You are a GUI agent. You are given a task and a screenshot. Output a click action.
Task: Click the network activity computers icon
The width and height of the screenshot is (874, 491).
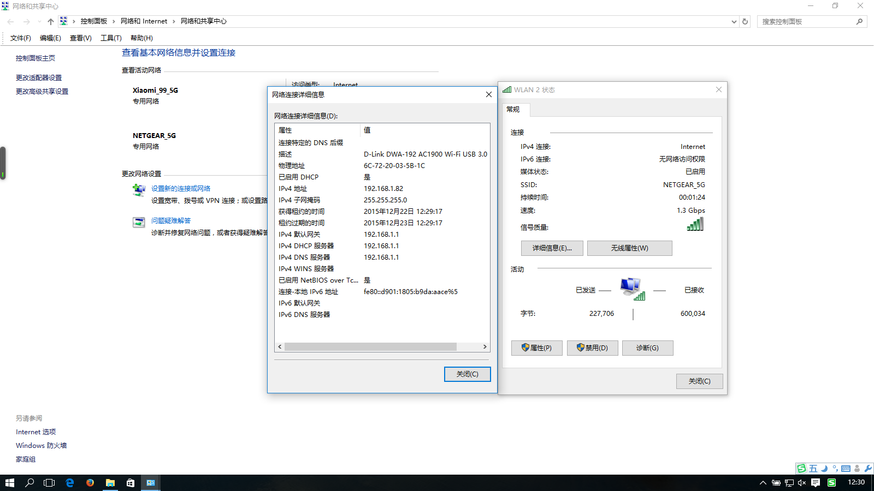(x=633, y=289)
